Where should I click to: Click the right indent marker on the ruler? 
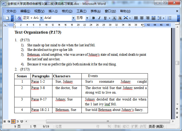pyautogui.click(x=144, y=25)
